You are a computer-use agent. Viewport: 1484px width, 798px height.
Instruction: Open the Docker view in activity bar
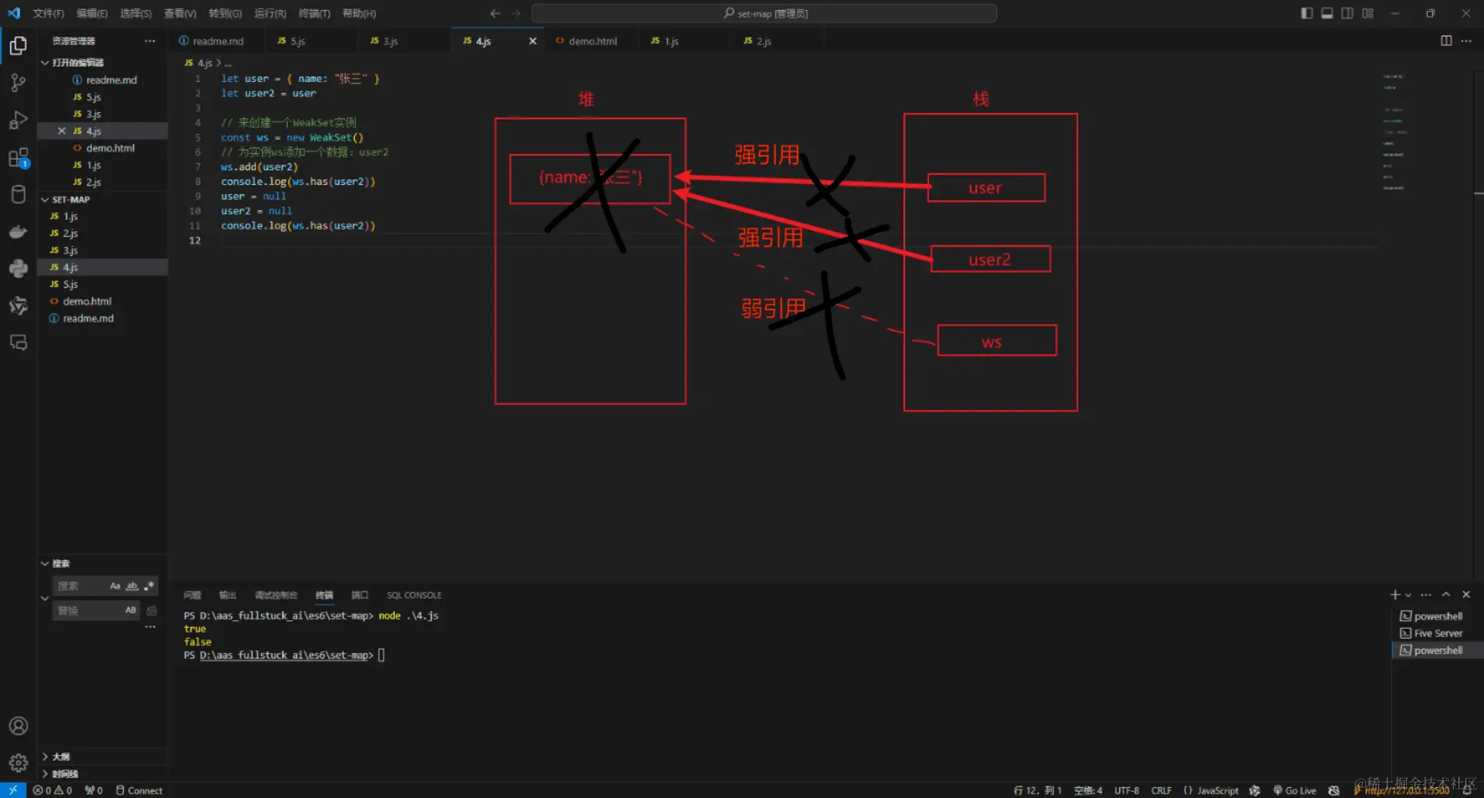19,231
